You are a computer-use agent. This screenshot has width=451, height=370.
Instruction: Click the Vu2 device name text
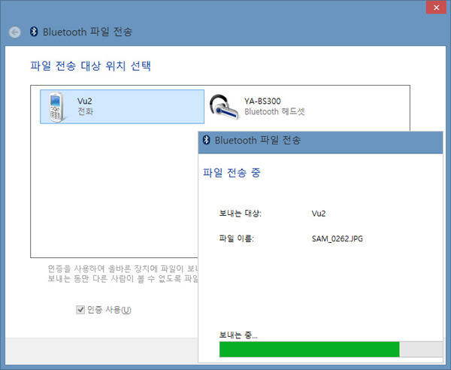pos(84,101)
